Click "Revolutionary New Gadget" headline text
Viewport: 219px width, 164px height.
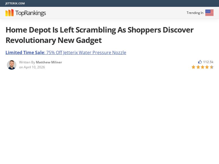click(54, 40)
